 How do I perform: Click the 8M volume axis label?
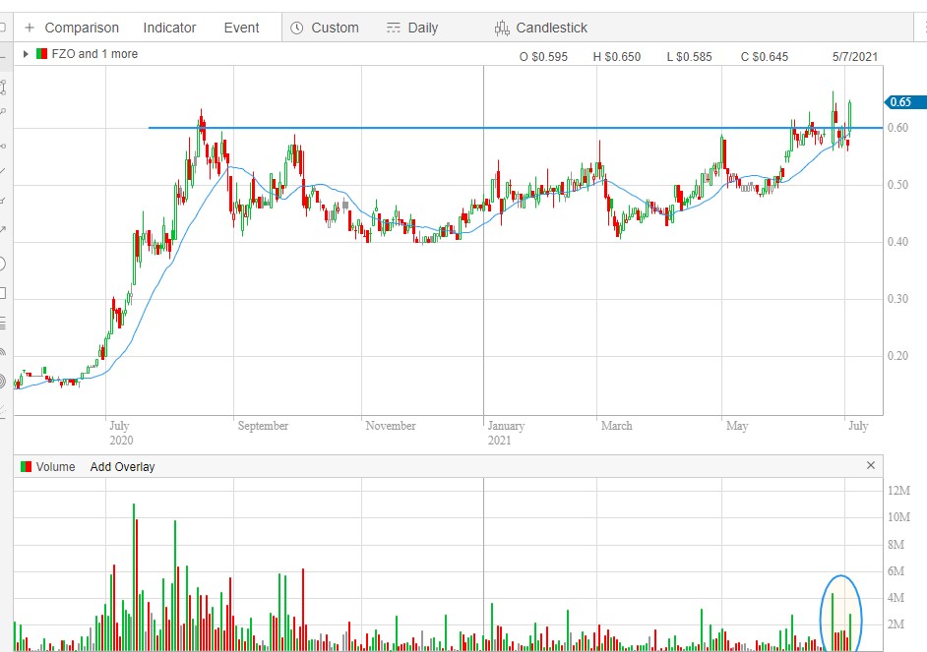(896, 545)
